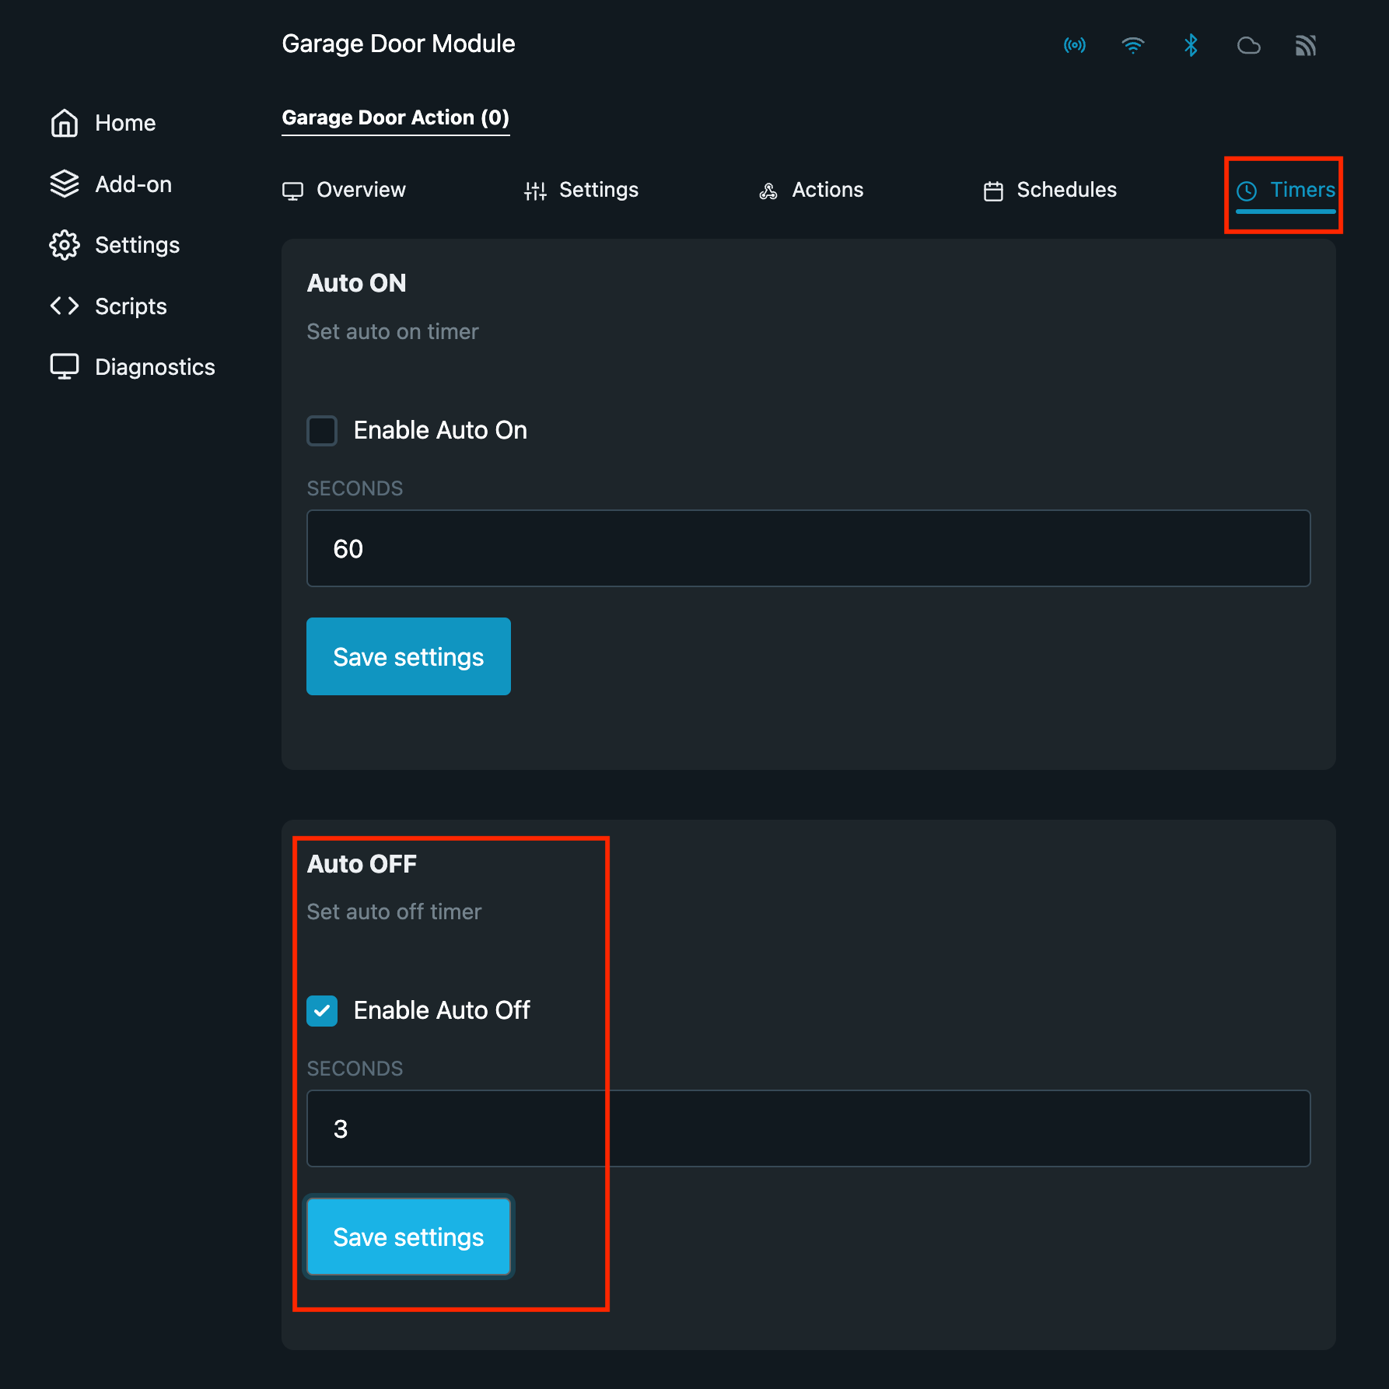The image size is (1389, 1389).
Task: Click the RSS feed status icon
Action: click(x=1305, y=45)
